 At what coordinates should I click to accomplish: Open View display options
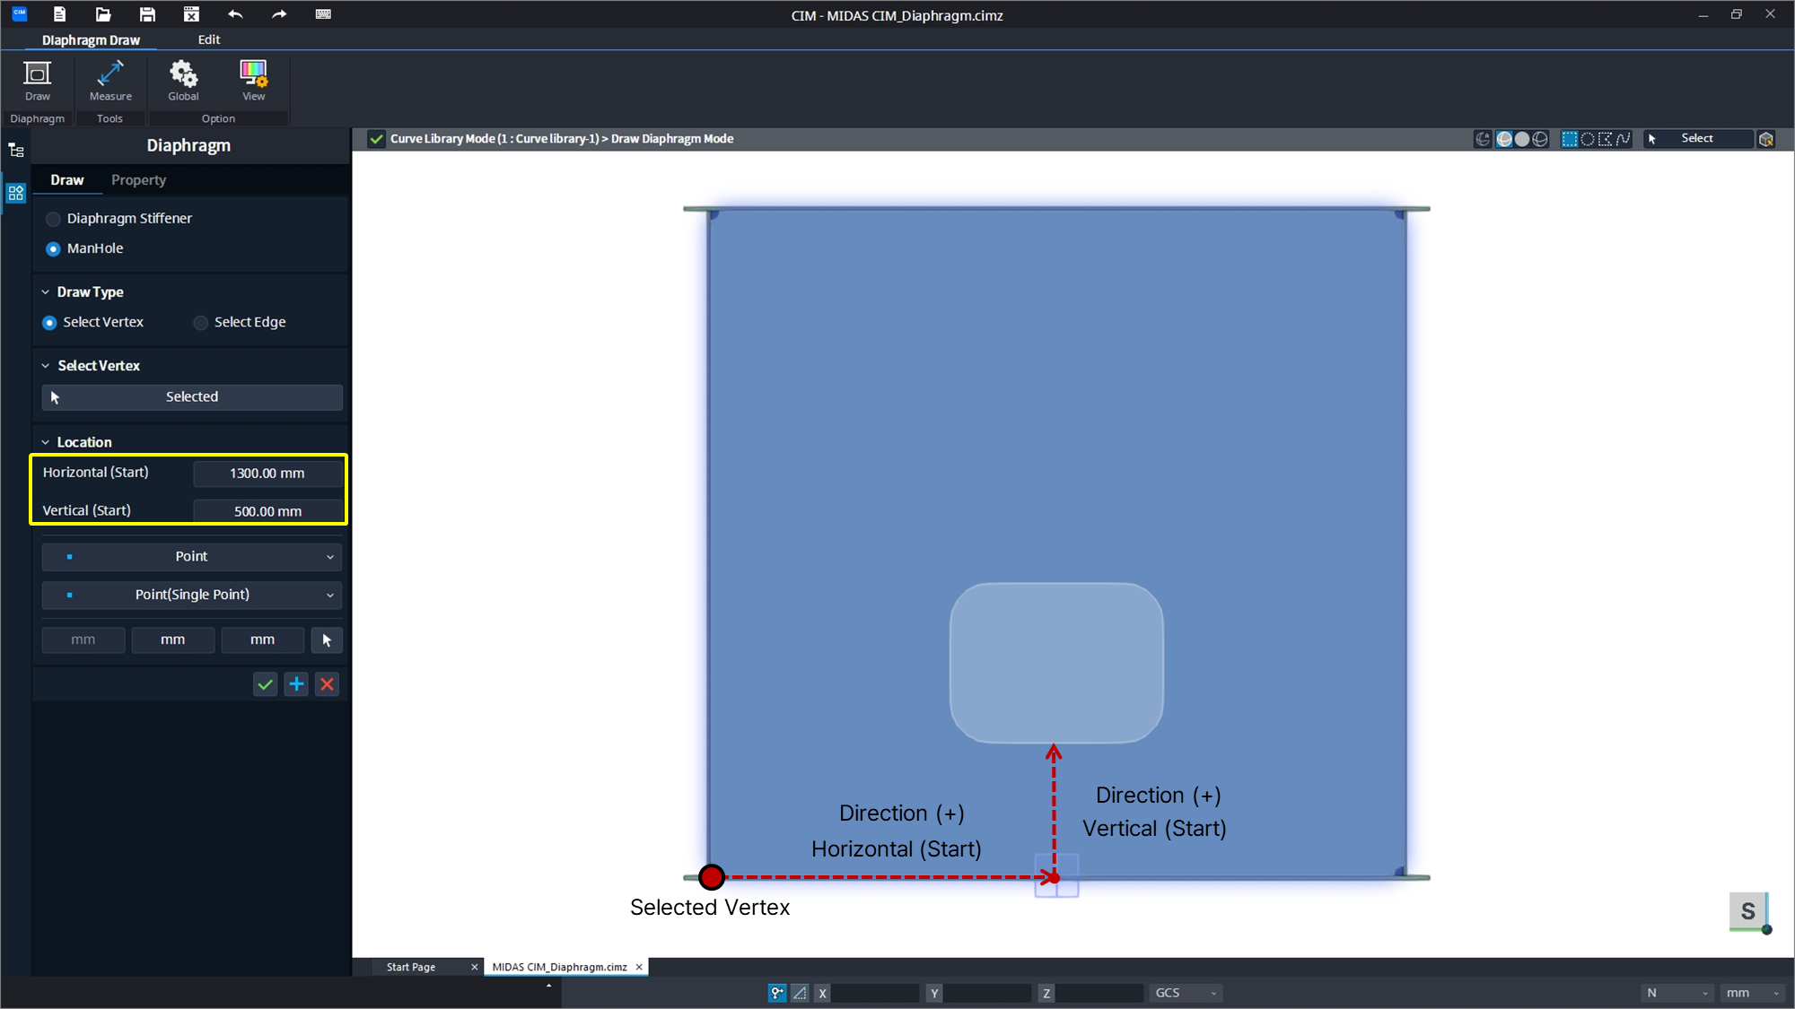tap(254, 81)
